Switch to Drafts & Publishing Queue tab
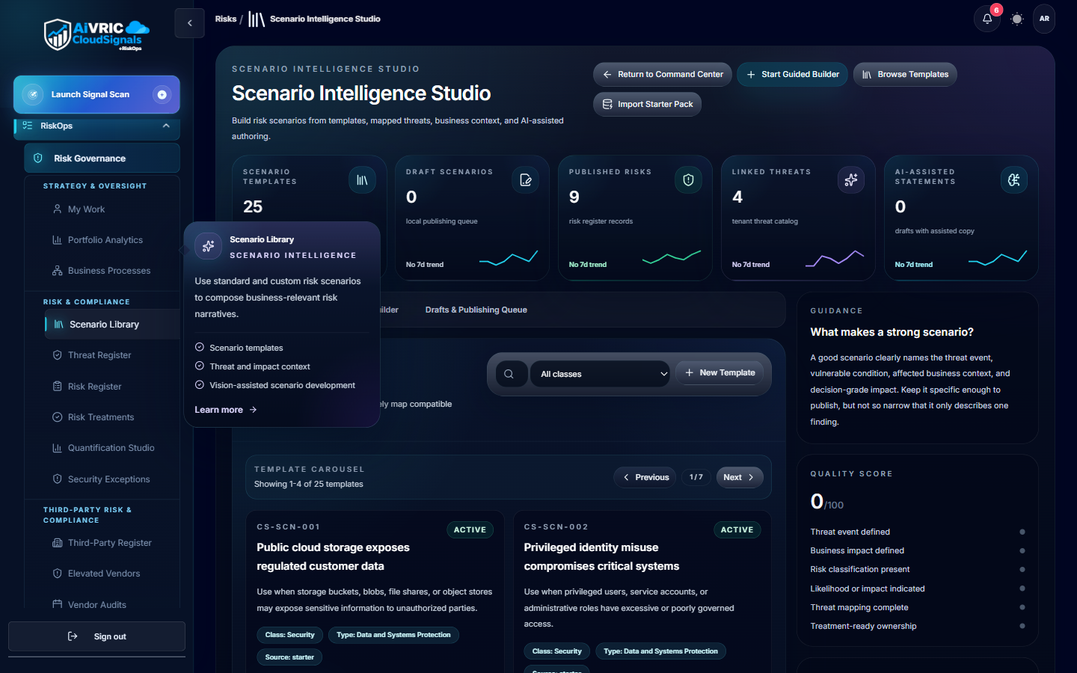1077x673 pixels. tap(476, 310)
